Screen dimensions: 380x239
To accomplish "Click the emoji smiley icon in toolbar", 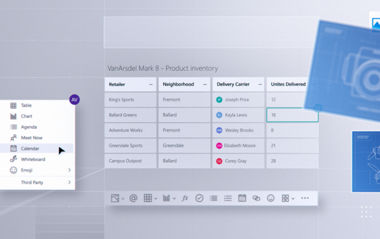I will click(x=271, y=198).
